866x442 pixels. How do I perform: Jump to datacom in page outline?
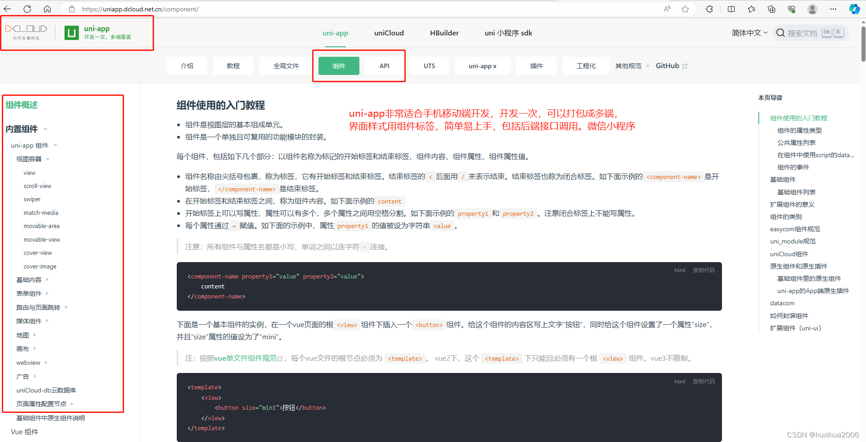click(x=782, y=303)
